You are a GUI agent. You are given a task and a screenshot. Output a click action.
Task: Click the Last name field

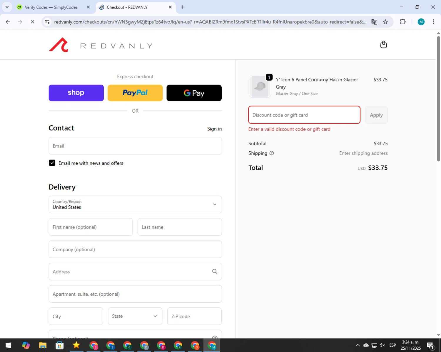[180, 227]
